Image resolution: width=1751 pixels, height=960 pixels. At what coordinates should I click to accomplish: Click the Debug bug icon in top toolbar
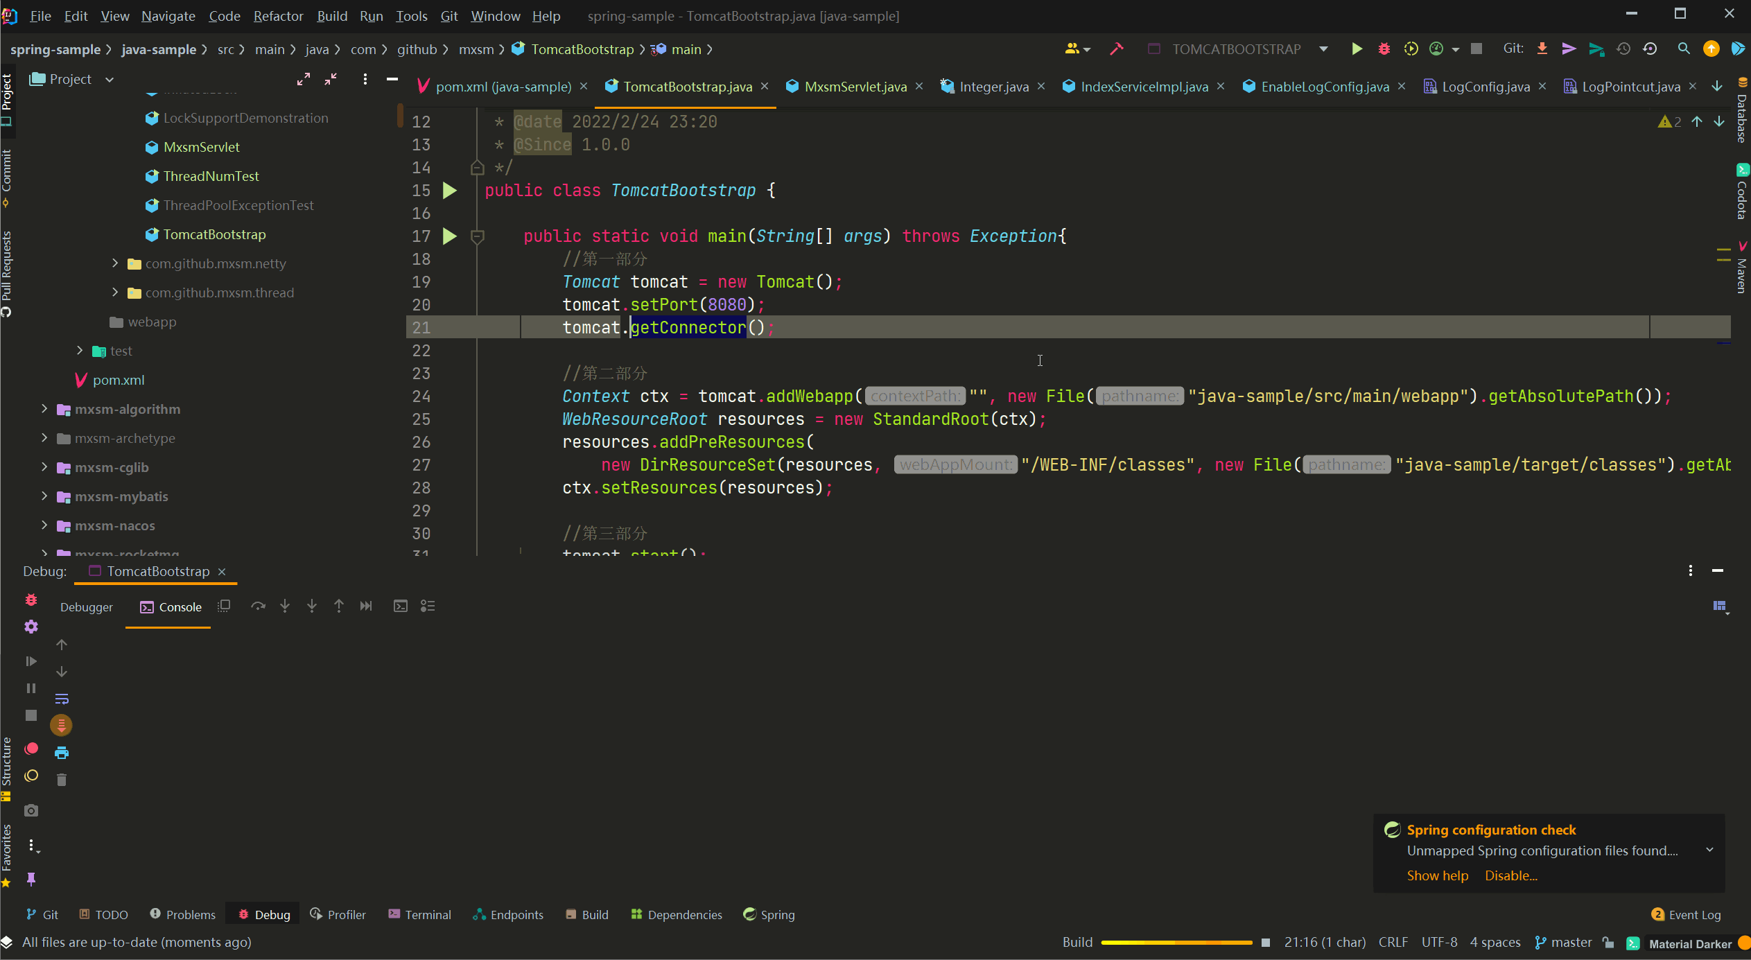click(x=1384, y=49)
